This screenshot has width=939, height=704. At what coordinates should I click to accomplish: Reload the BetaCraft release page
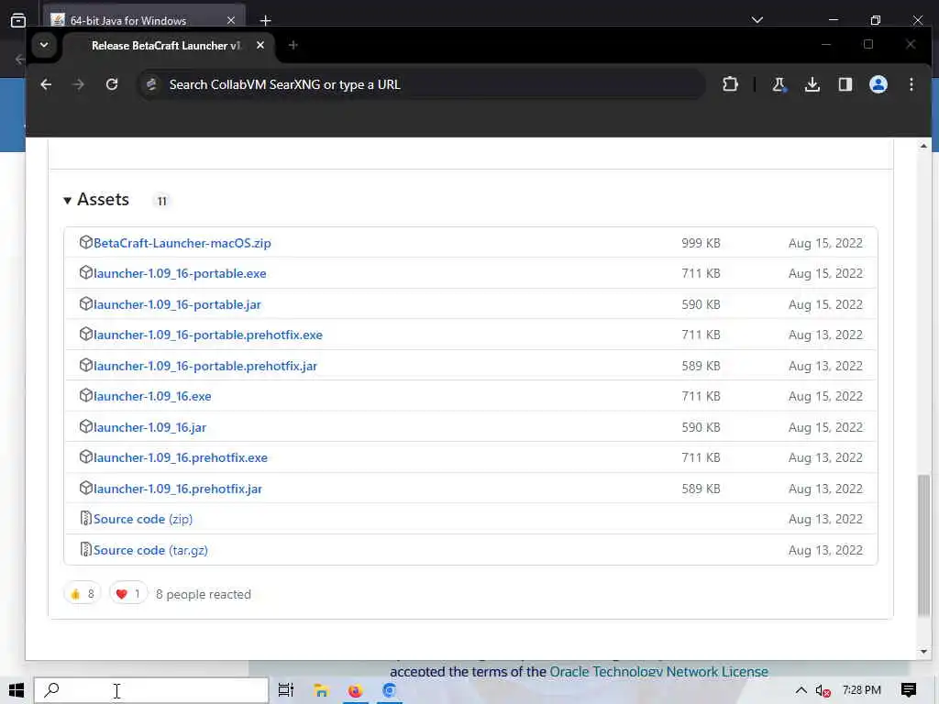(112, 84)
